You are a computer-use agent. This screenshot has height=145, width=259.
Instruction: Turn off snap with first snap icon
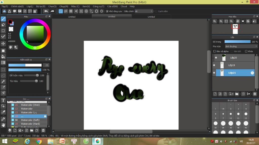point(61,11)
